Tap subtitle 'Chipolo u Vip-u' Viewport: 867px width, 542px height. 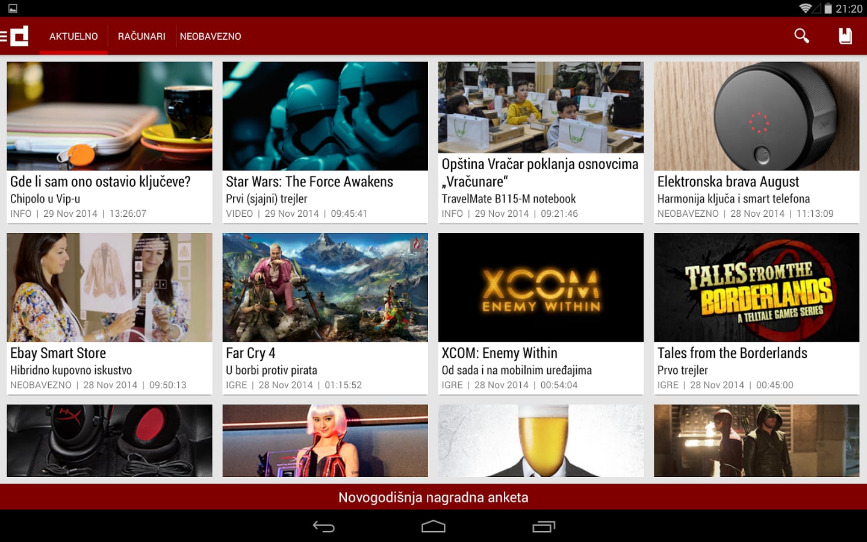(x=45, y=199)
